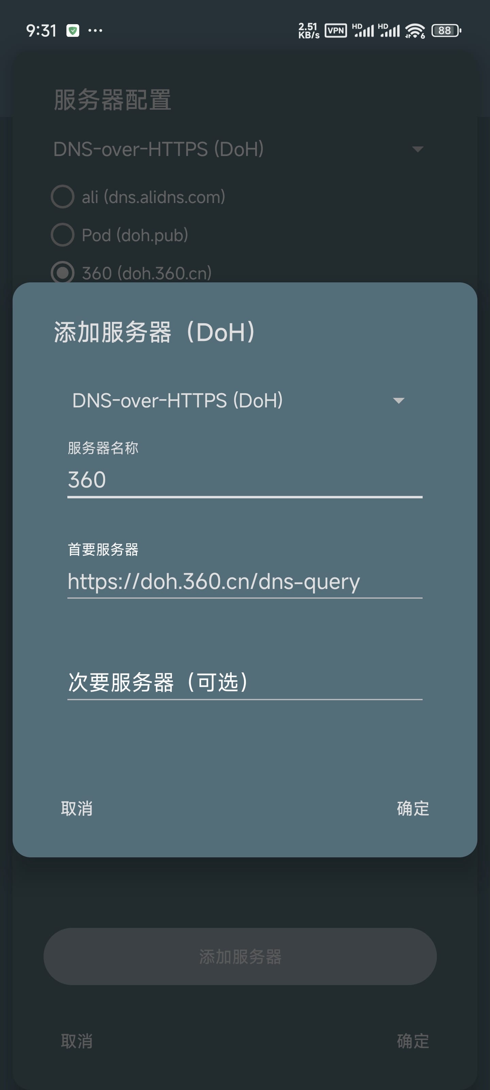The height and width of the screenshot is (1090, 490).
Task: Tap the network speed KB/s indicator
Action: click(309, 30)
